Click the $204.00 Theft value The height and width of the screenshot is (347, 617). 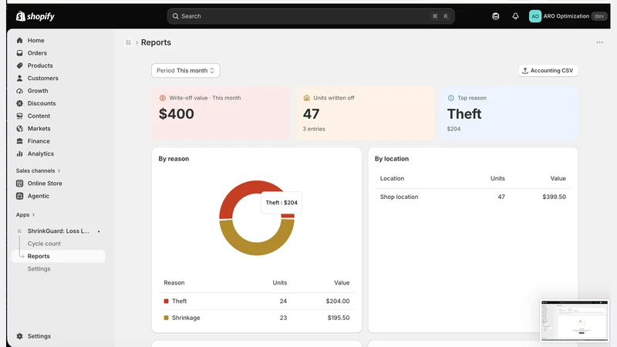338,301
